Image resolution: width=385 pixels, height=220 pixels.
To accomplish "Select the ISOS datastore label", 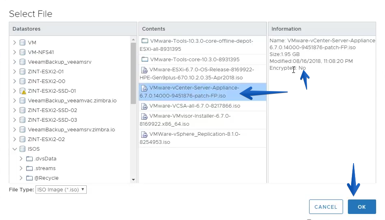I will [x=33, y=149].
